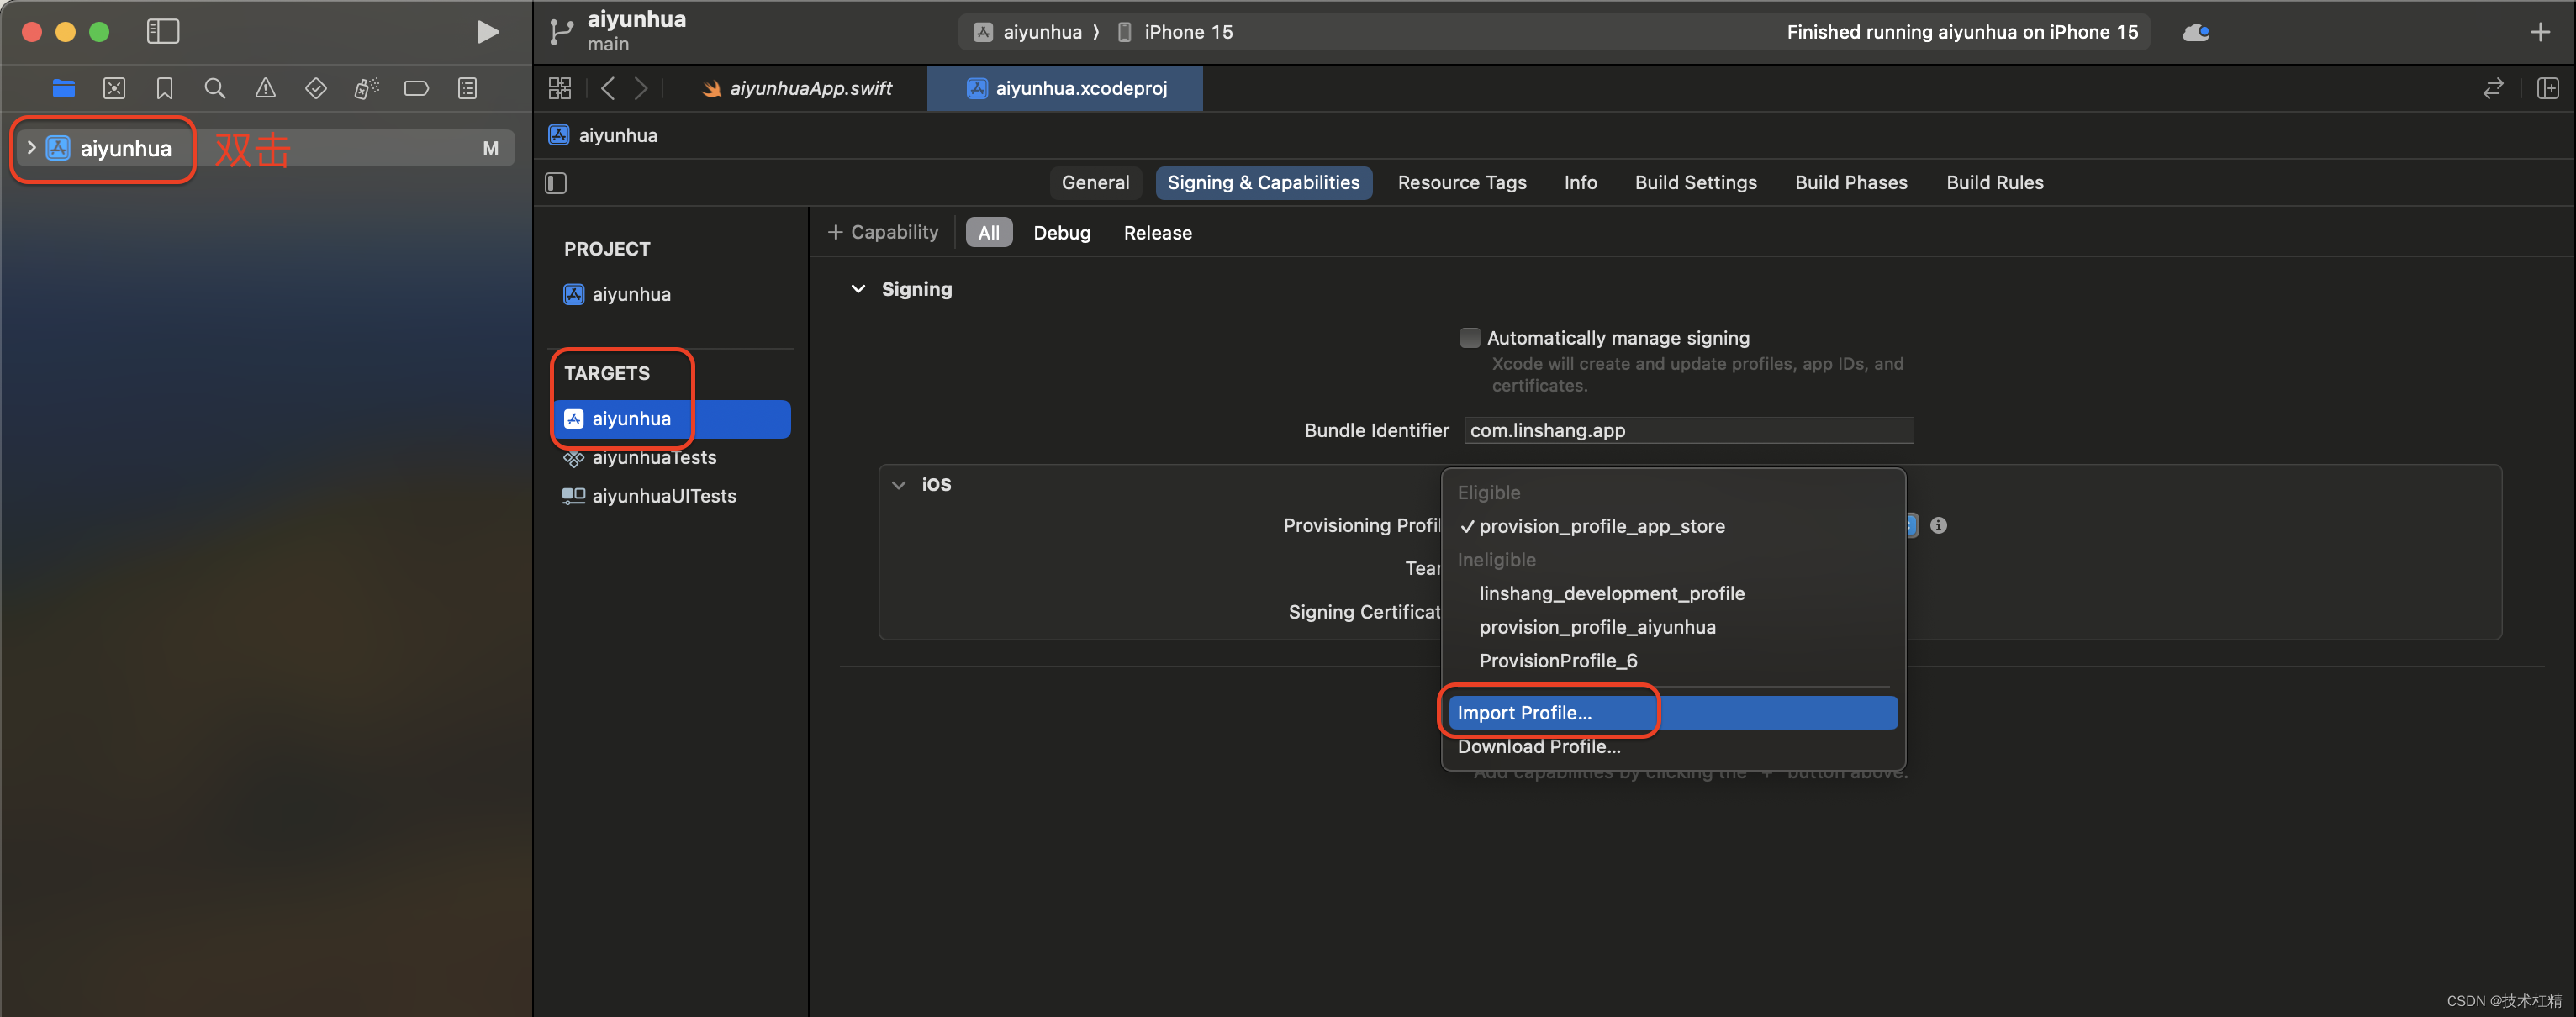The image size is (2576, 1017).
Task: Select the aiyunhua target
Action: tap(673, 419)
